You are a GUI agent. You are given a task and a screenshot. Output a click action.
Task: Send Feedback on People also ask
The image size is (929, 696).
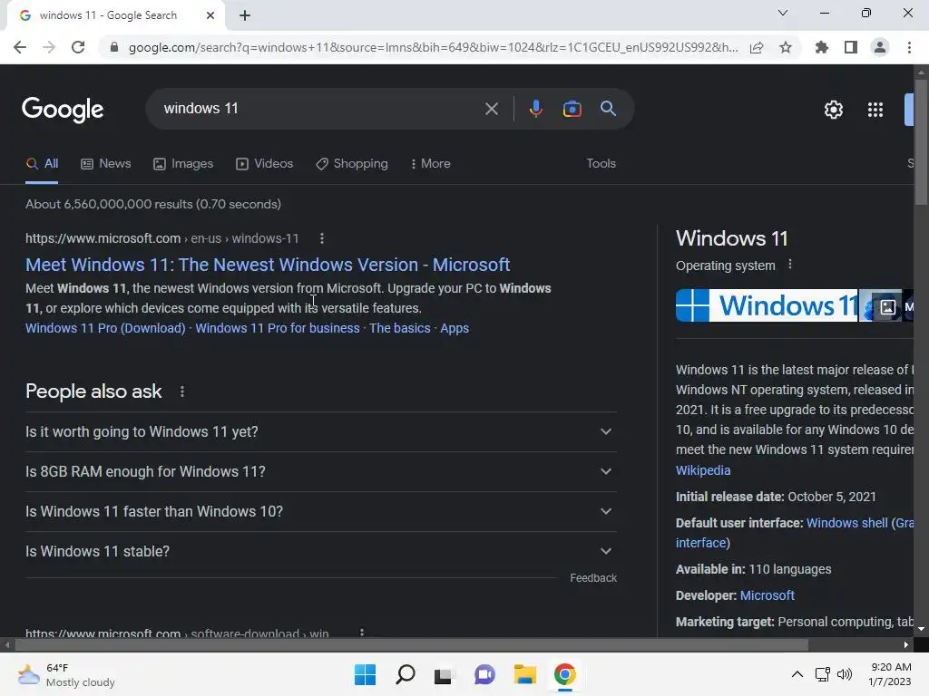pyautogui.click(x=593, y=578)
